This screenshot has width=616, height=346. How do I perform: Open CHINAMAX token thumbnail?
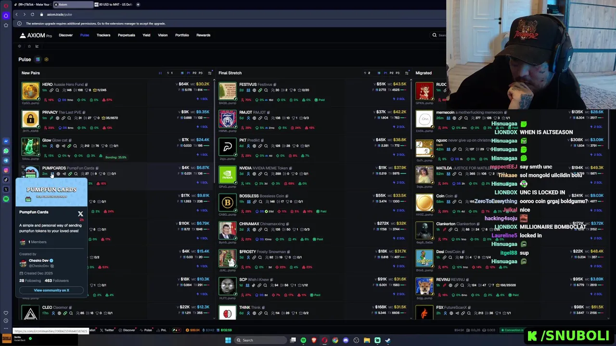(228, 231)
